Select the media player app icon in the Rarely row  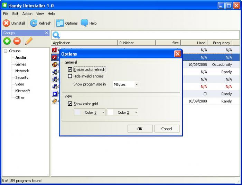pyautogui.click(x=55, y=94)
